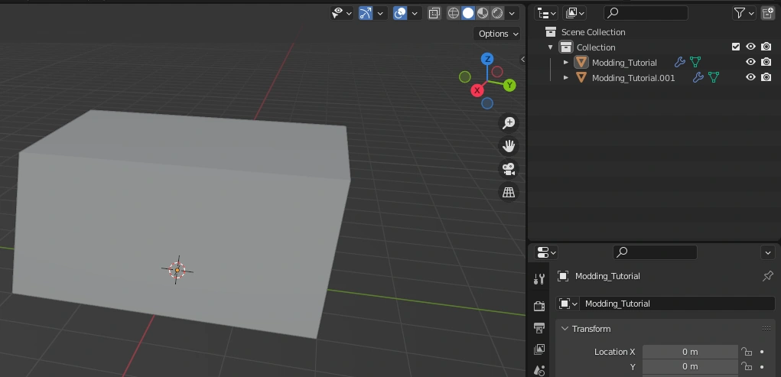781x377 pixels.
Task: Click the zoom view magnifier icon
Action: coord(509,123)
